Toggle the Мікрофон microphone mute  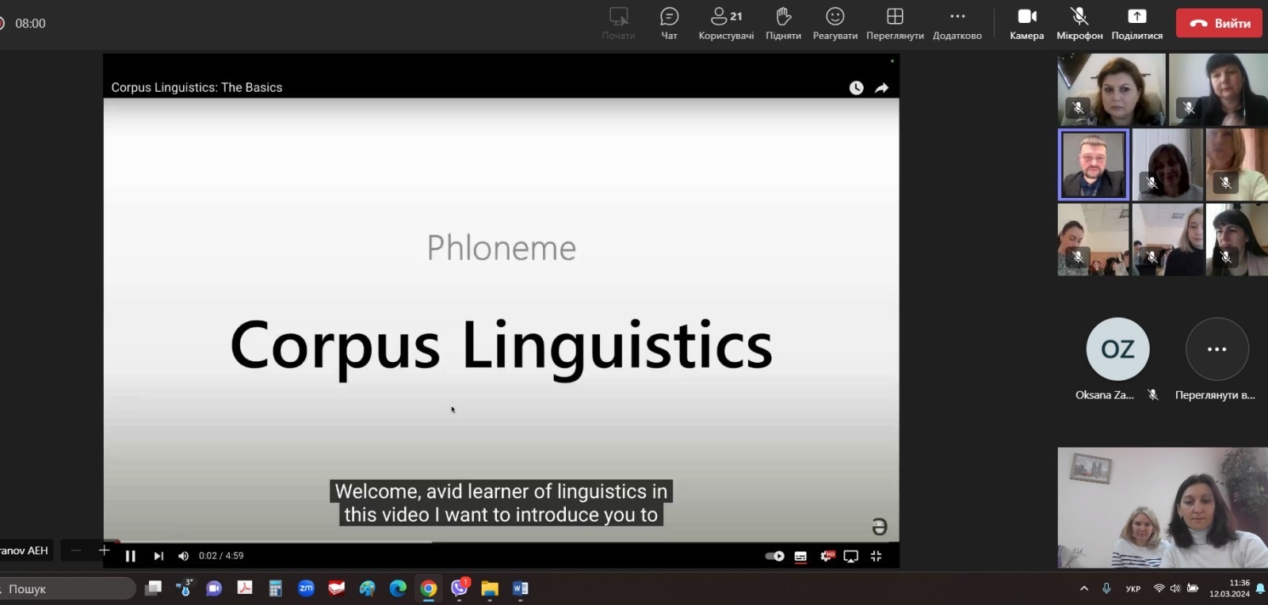point(1079,22)
